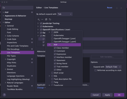Click the Change applicable contexts link
The image size is (127, 99).
pos(41,88)
